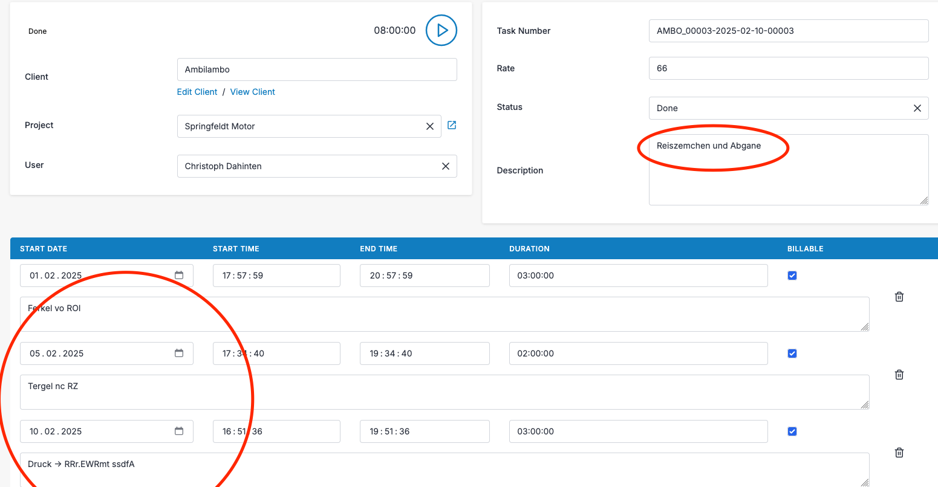Image resolution: width=938 pixels, height=487 pixels.
Task: Open the User dropdown field
Action: coord(302,166)
